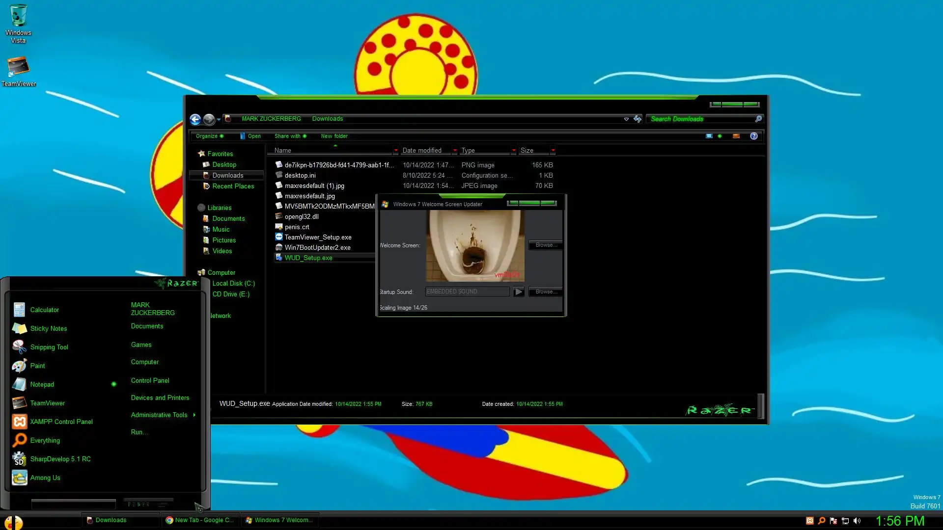Image resolution: width=943 pixels, height=530 pixels.
Task: Toggle the preview pane icon
Action: point(736,136)
